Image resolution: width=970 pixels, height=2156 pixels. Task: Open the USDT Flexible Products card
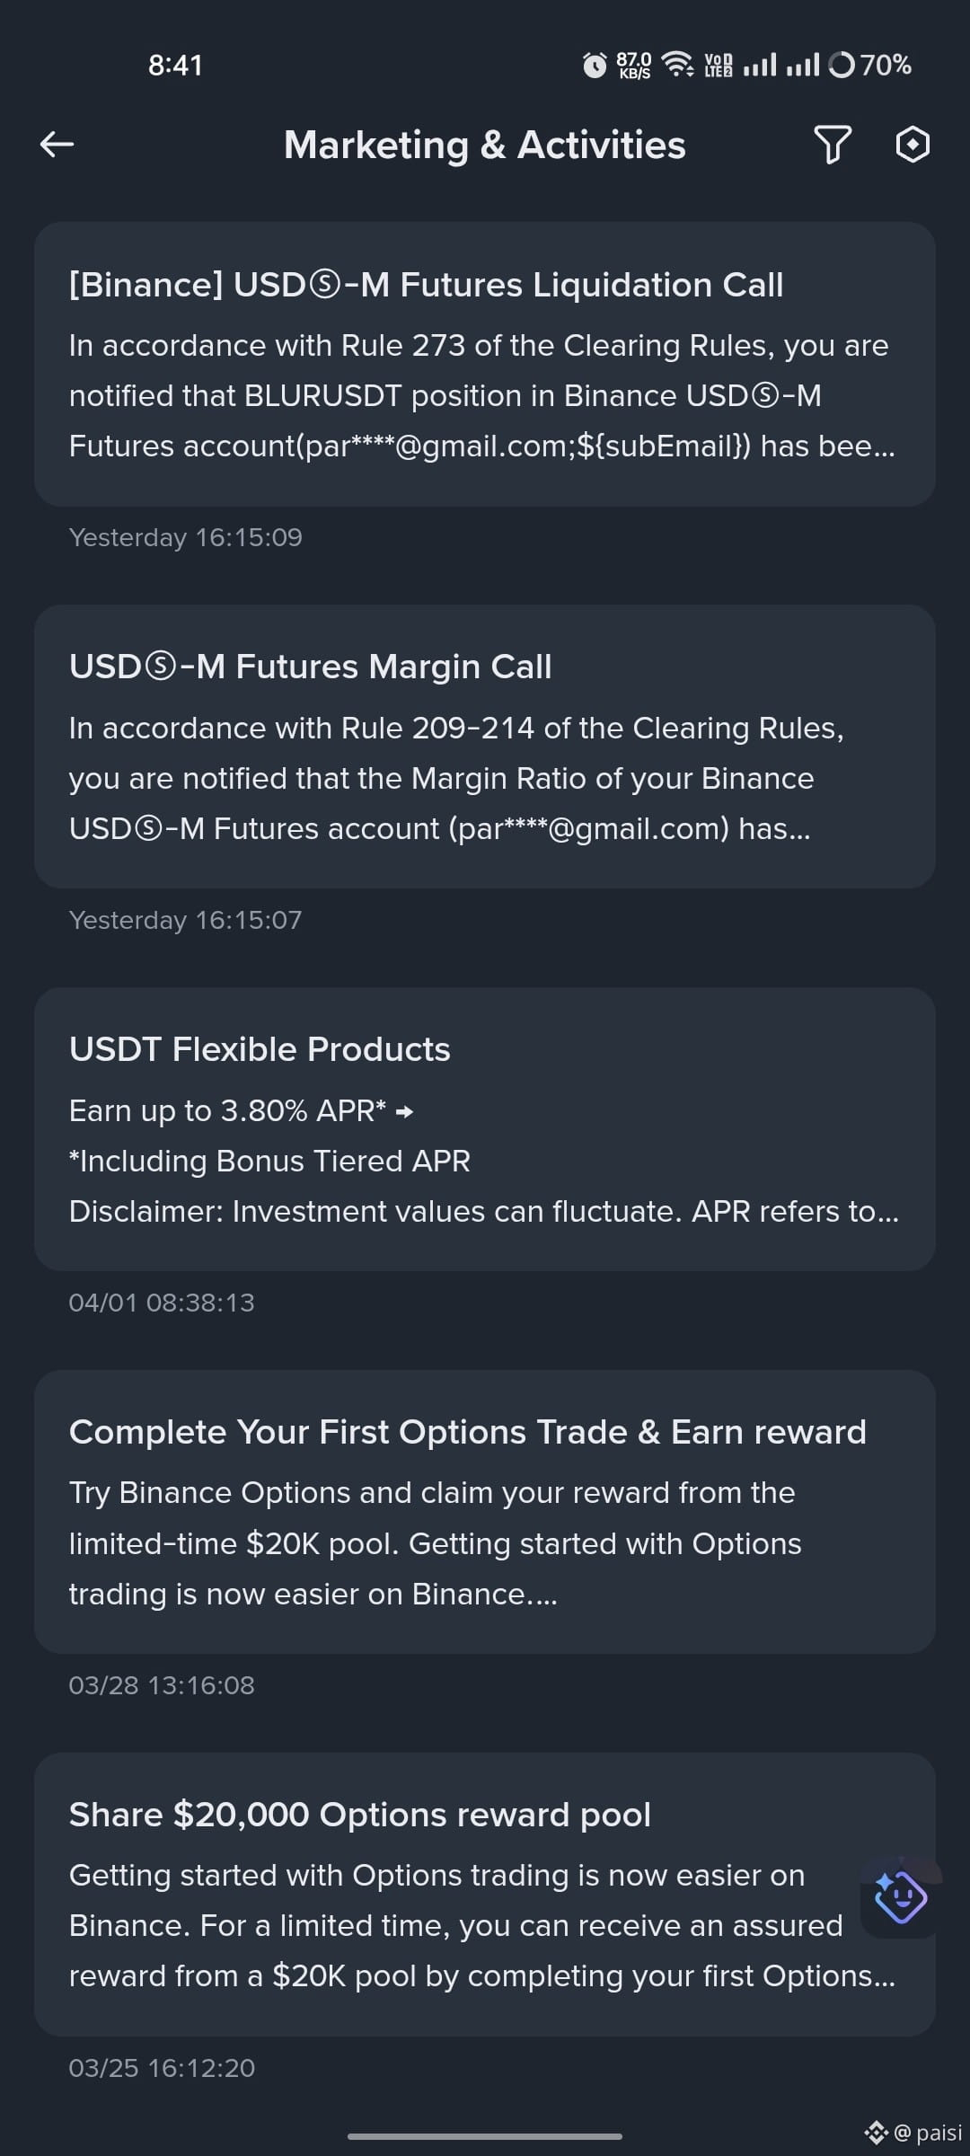[485, 1129]
